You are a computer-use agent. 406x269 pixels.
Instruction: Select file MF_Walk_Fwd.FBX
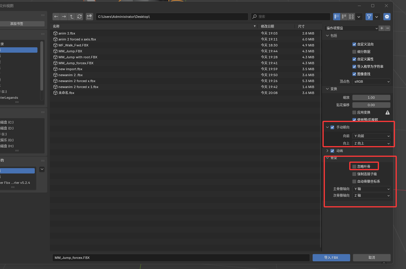(x=185, y=45)
